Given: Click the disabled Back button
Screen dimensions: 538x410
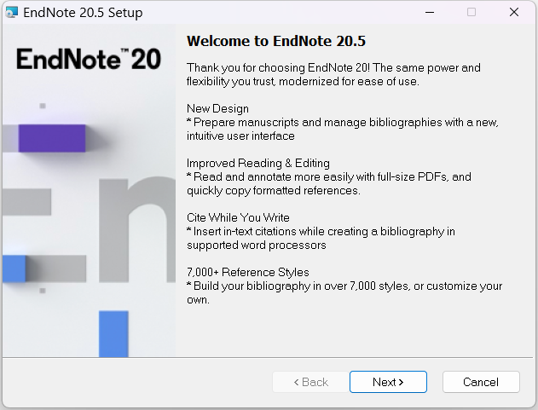Looking at the screenshot, I should point(310,382).
